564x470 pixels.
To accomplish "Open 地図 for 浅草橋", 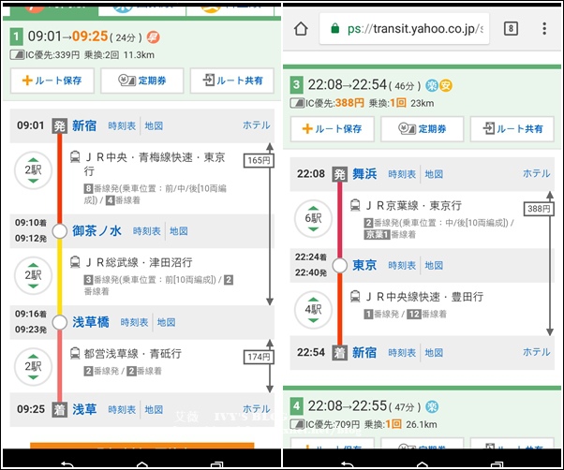I will (x=166, y=322).
